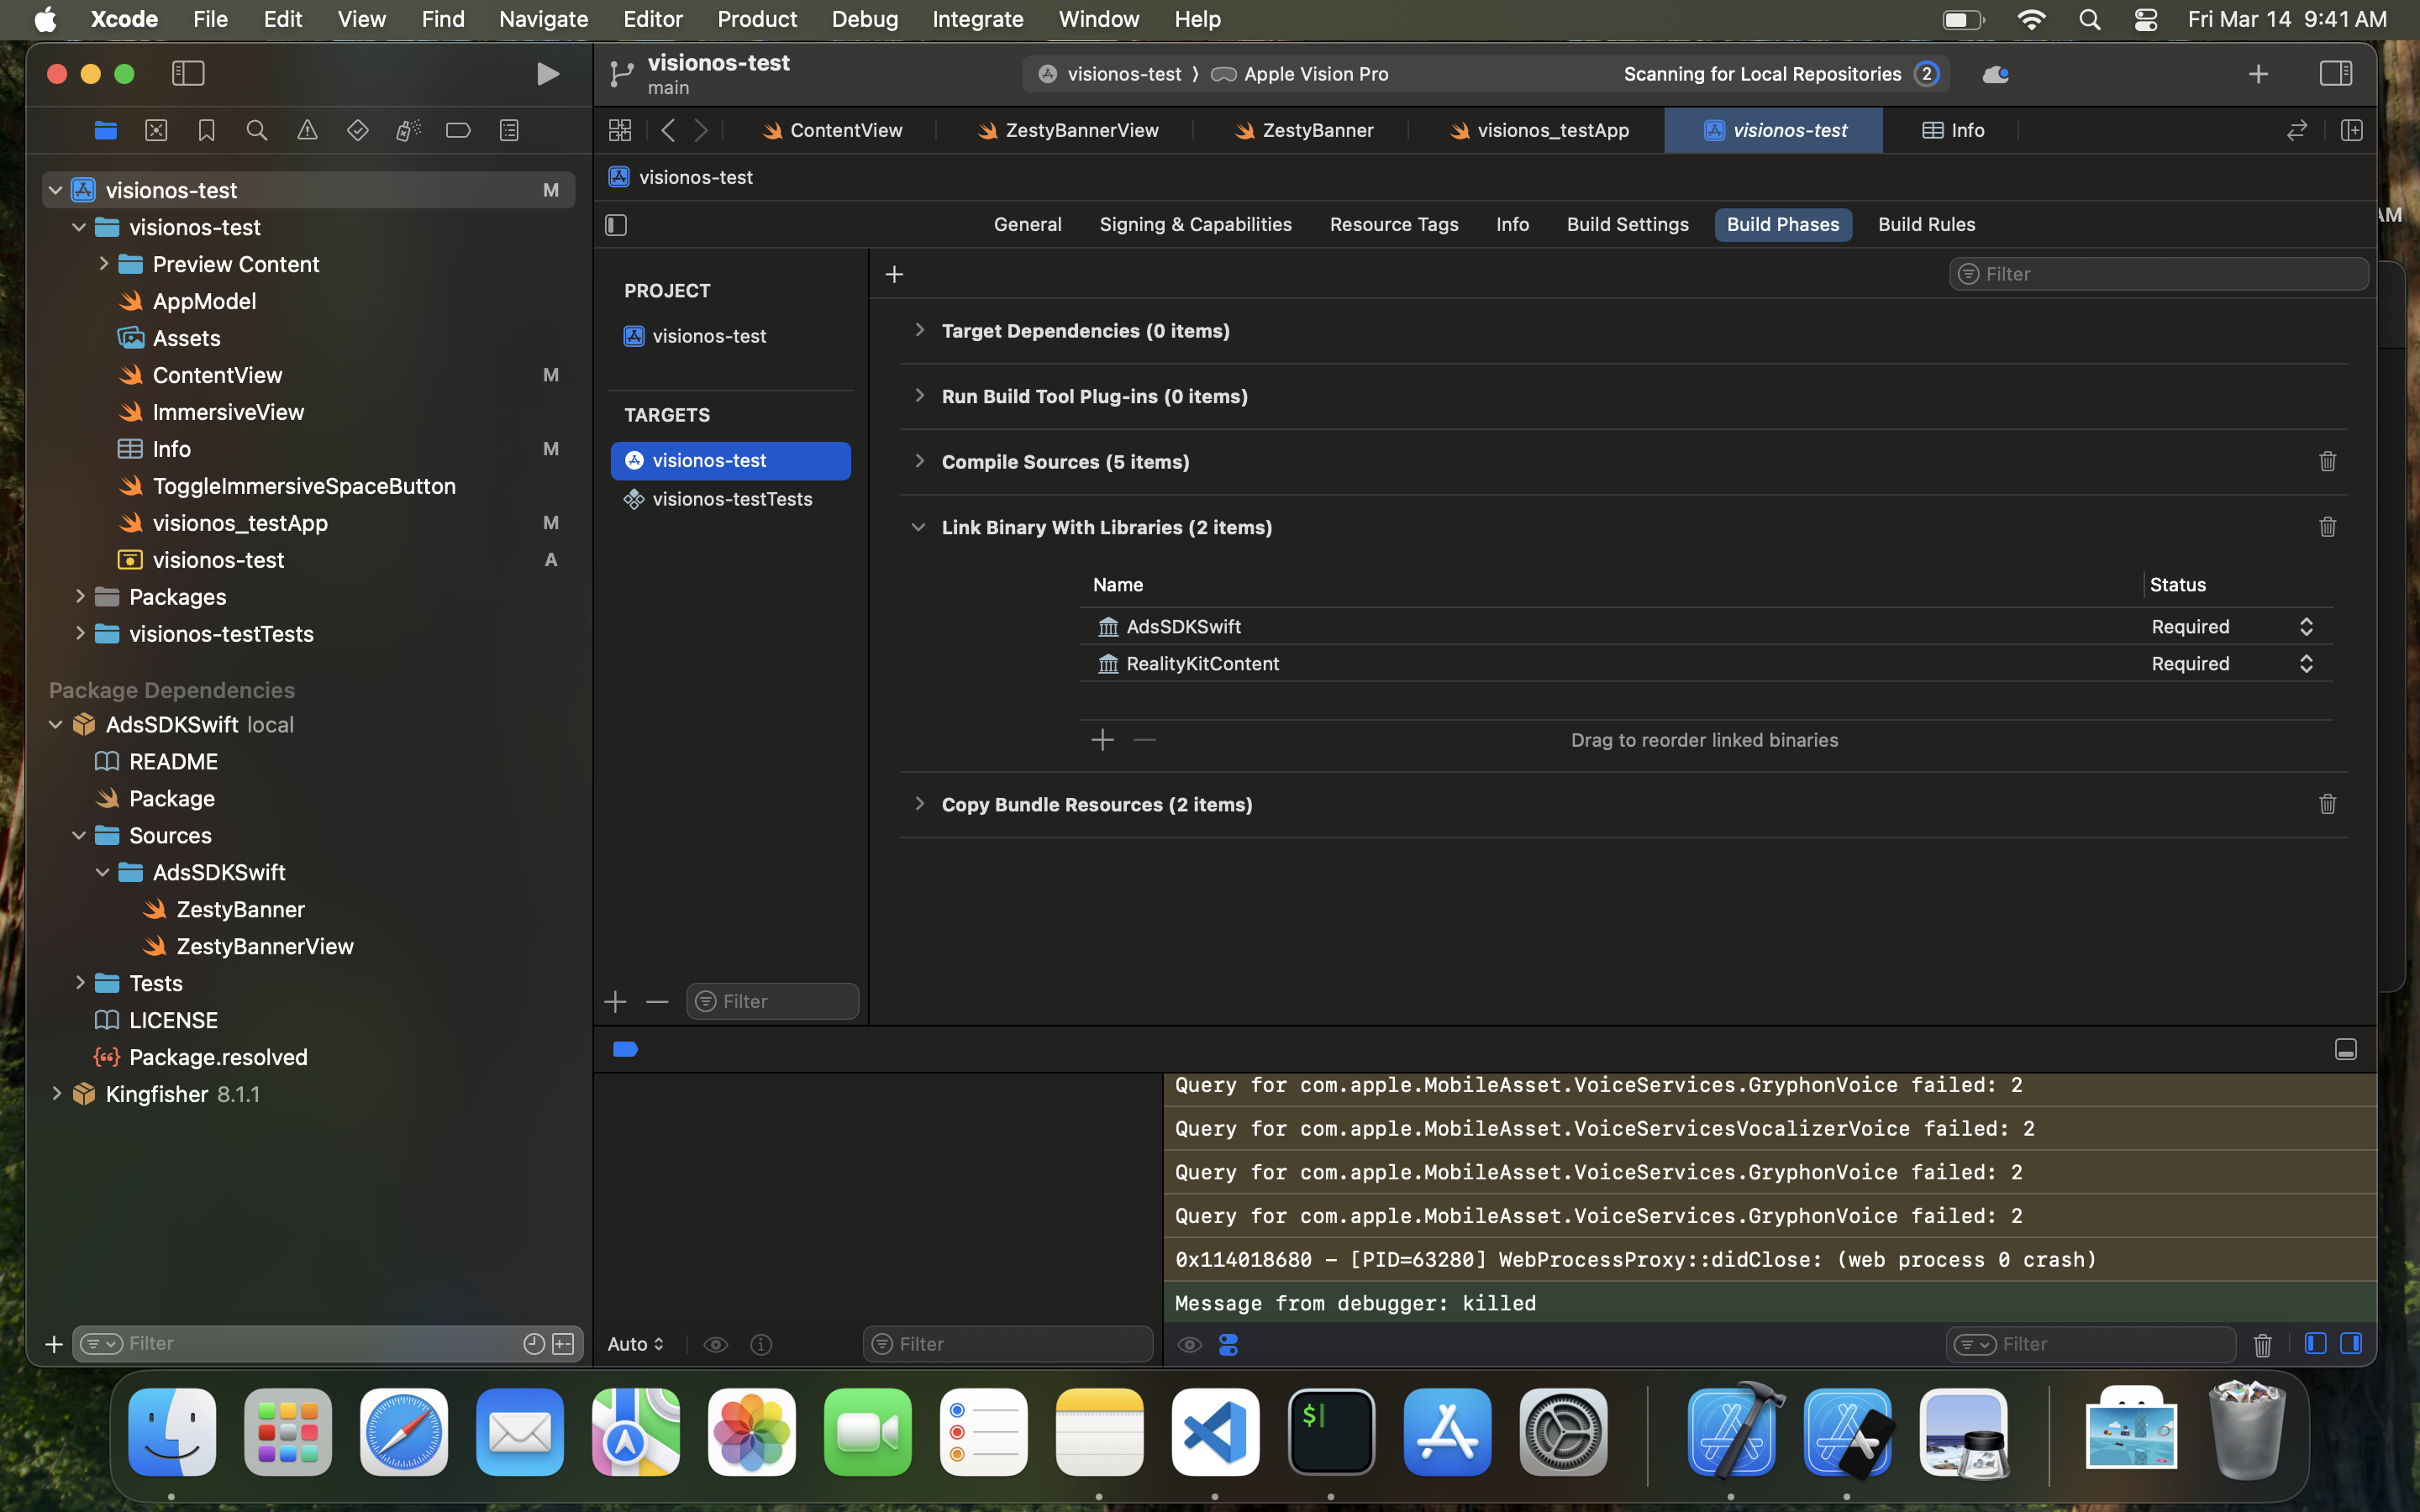Expand Compile Sources section
The image size is (2420, 1512).
(919, 461)
